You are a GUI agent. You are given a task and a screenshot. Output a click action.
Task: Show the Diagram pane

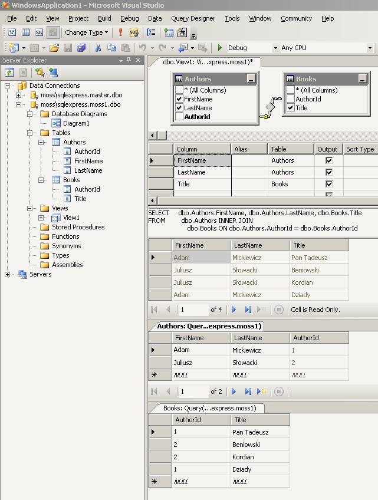[x=12, y=32]
